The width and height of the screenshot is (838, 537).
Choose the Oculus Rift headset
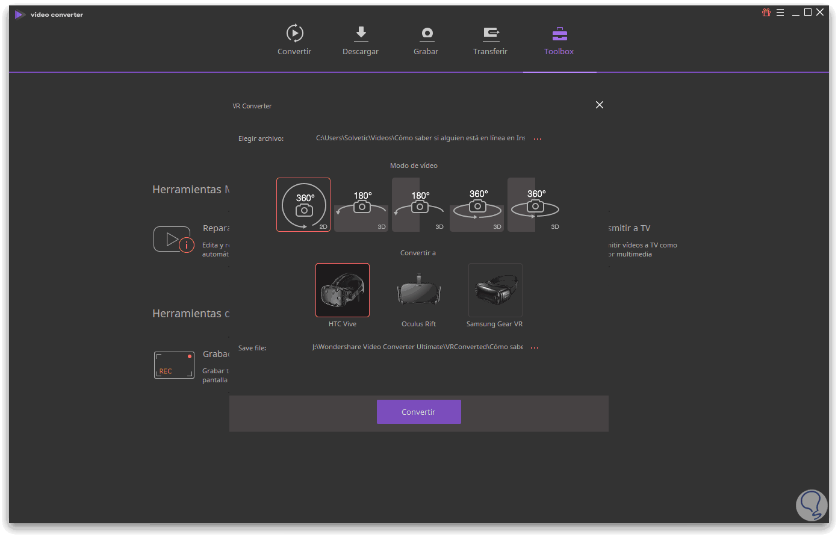point(419,290)
